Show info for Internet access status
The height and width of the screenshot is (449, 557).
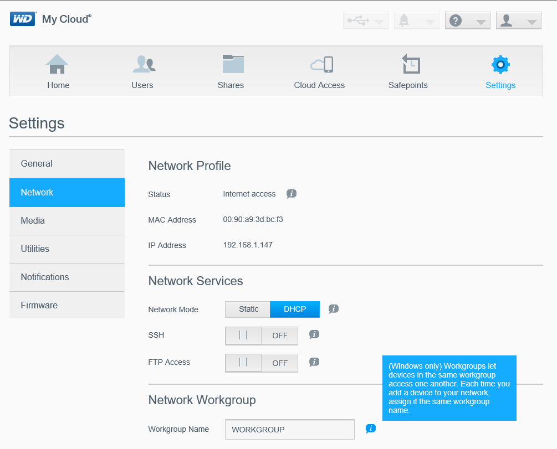(x=292, y=194)
